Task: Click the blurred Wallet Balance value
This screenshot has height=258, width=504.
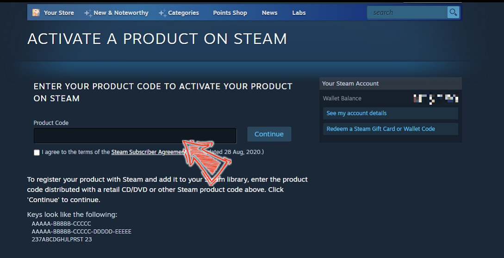Action: [436, 99]
